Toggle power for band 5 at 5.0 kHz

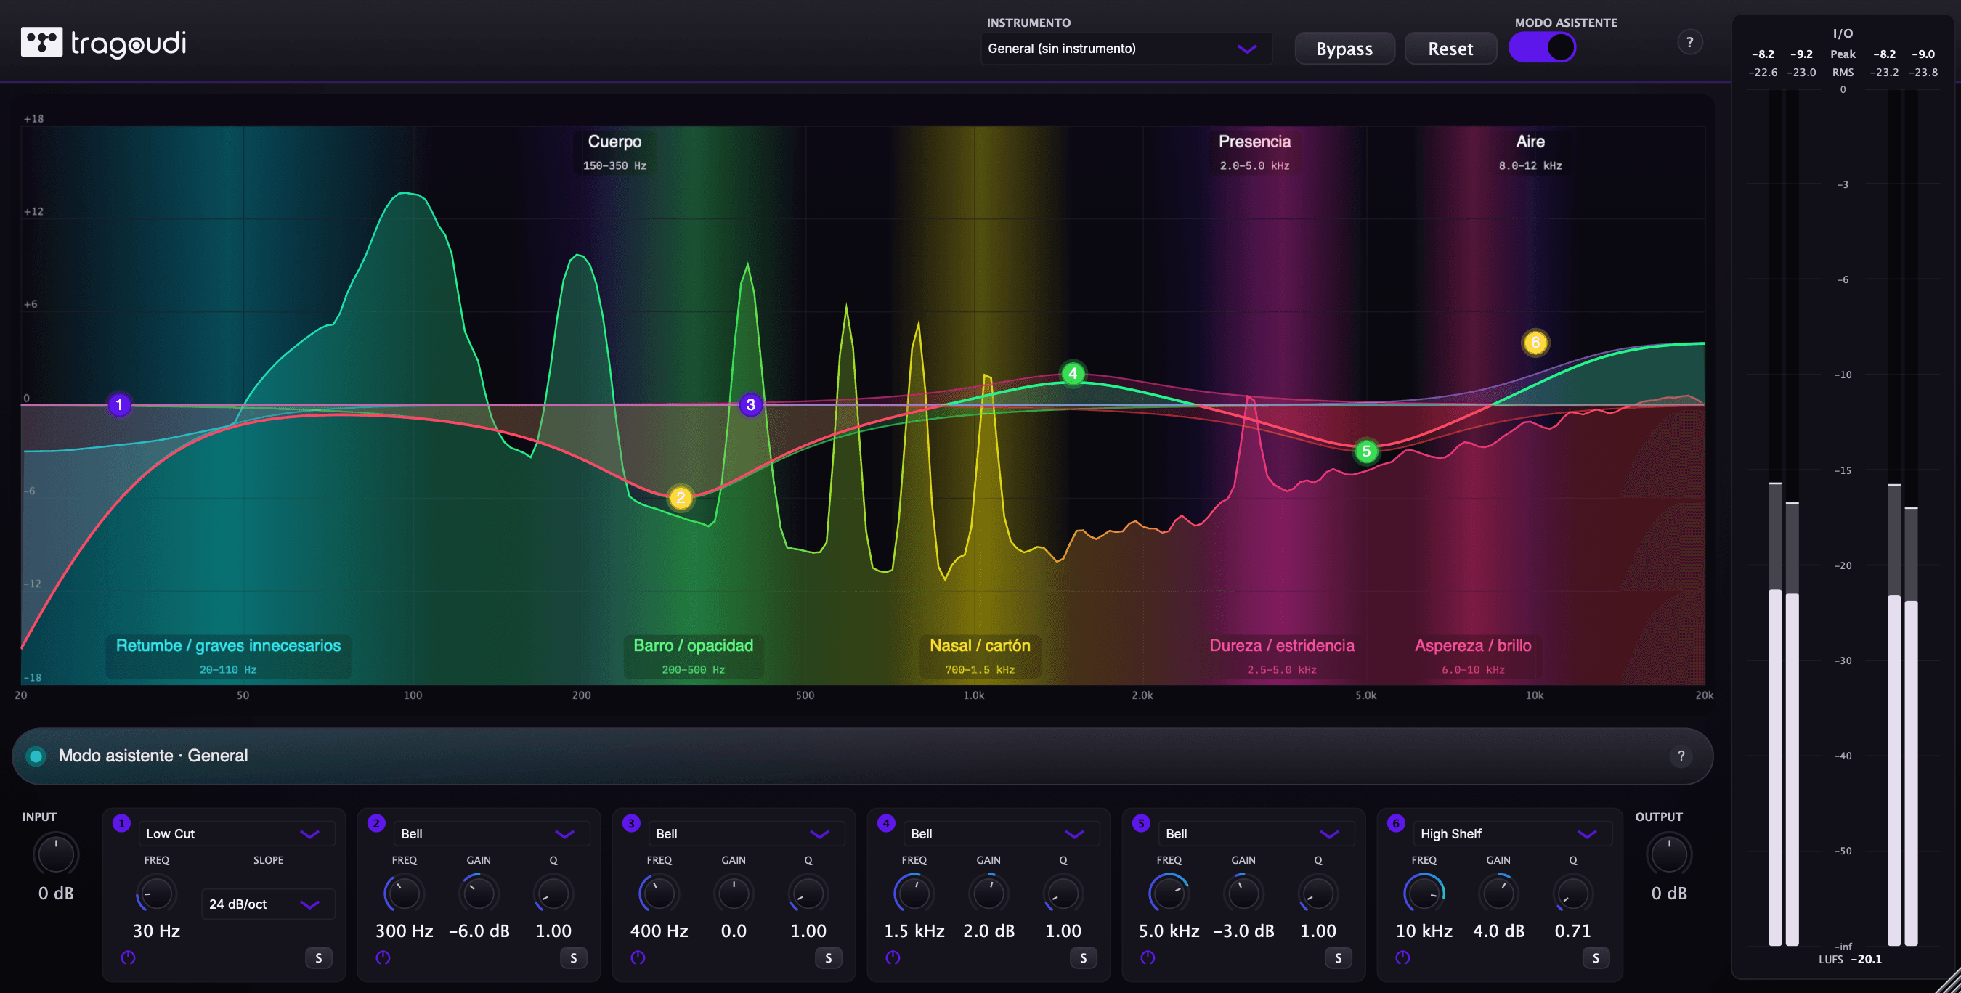pos(1148,957)
